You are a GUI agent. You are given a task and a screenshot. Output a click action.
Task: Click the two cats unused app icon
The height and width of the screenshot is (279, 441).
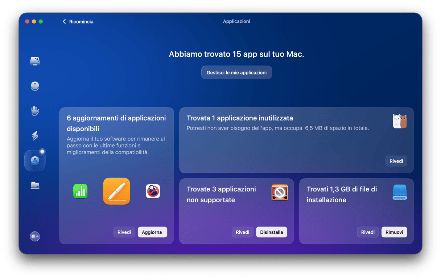click(x=400, y=122)
